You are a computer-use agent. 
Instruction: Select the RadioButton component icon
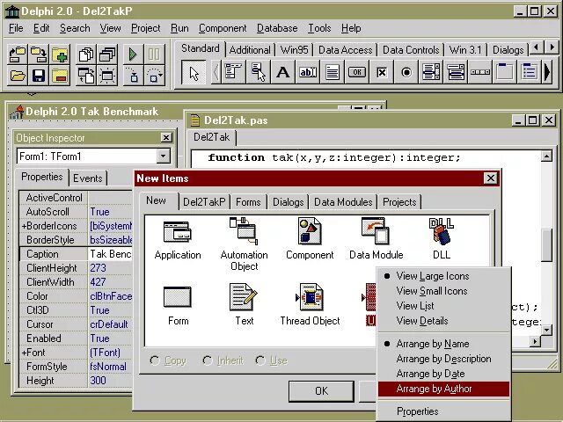pyautogui.click(x=406, y=72)
